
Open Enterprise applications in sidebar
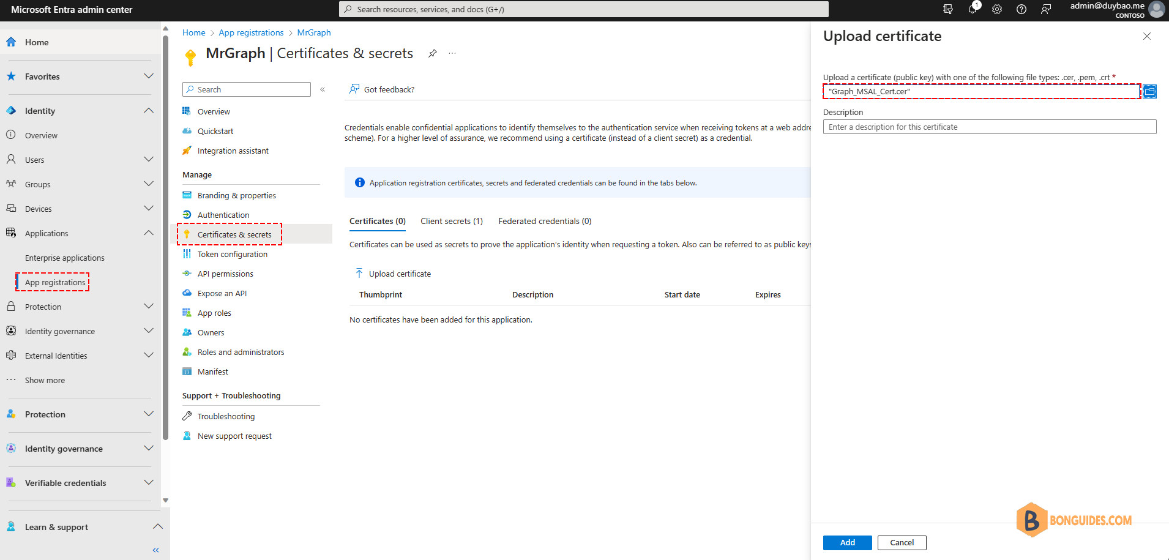65,258
